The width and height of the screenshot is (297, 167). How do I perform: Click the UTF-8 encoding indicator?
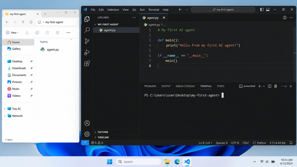[x=235, y=143]
